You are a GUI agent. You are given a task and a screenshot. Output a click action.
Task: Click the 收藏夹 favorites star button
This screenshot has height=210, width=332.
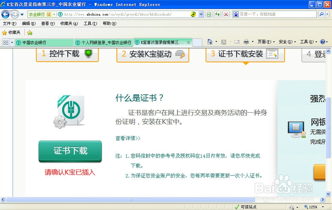[11, 33]
